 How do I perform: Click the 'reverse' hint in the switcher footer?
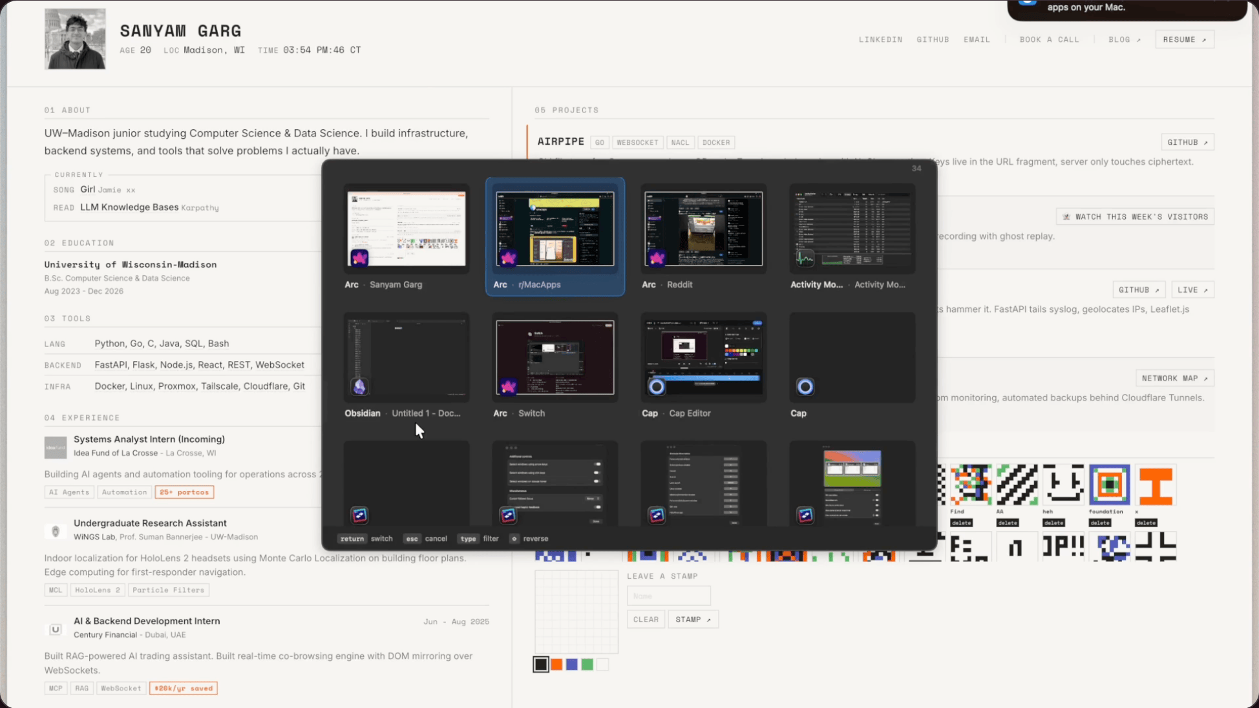click(529, 538)
